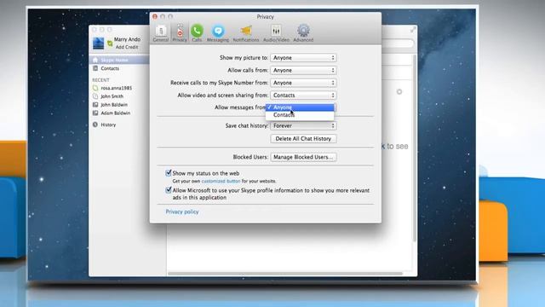Viewport: 545px width, 307px height.
Task: Click the horizontal scrollbar in Skype window
Action: 285,274
